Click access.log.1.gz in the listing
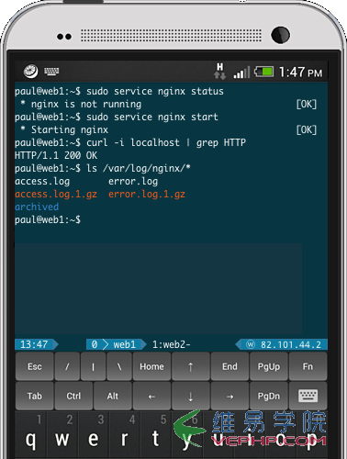This screenshot has width=347, height=459. pos(56,195)
